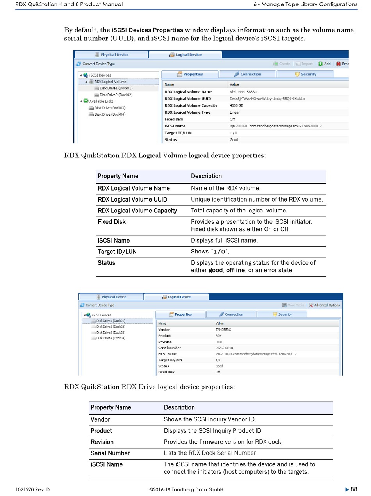Click the 4000 GB capacity value
The width and height of the screenshot is (371, 496).
(x=237, y=105)
